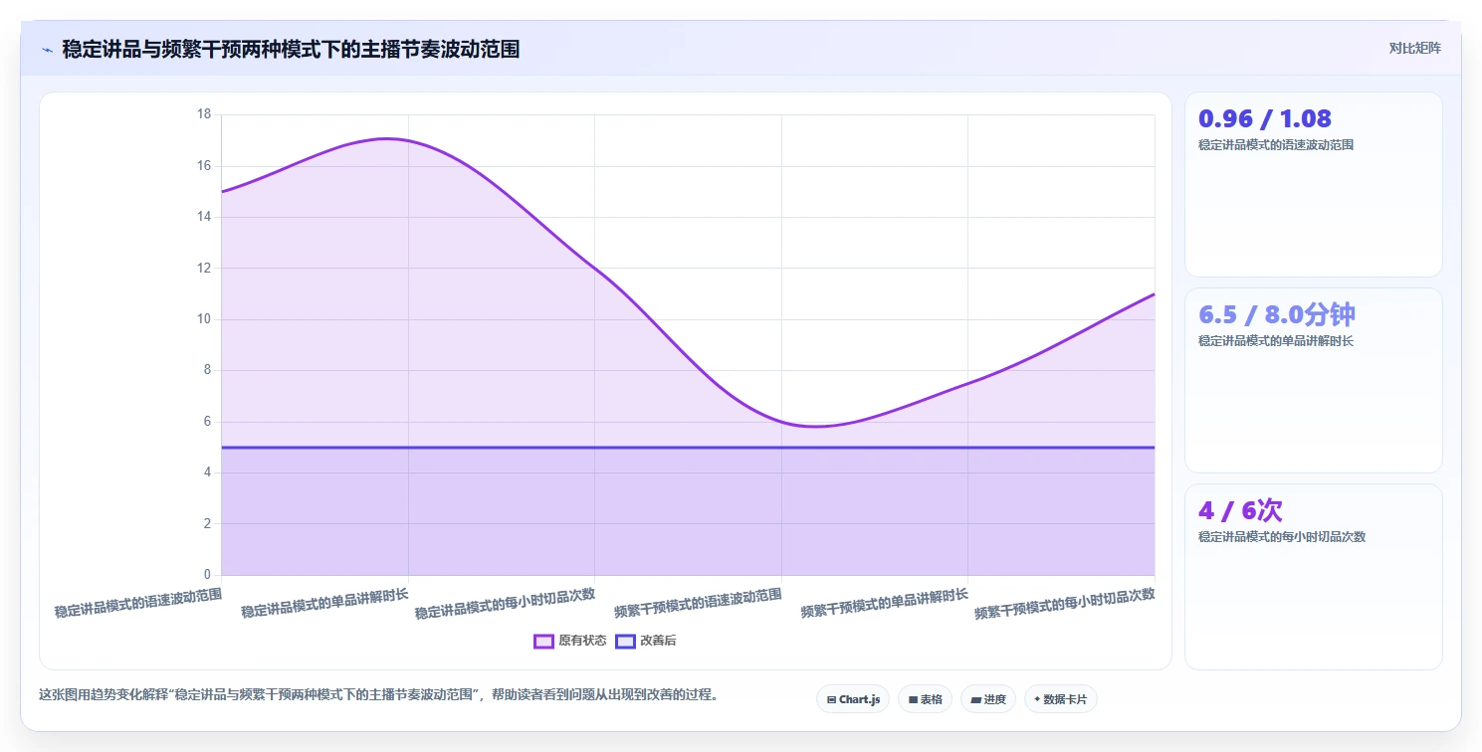
Task: Click the description text below the chart
Action: pos(378,694)
